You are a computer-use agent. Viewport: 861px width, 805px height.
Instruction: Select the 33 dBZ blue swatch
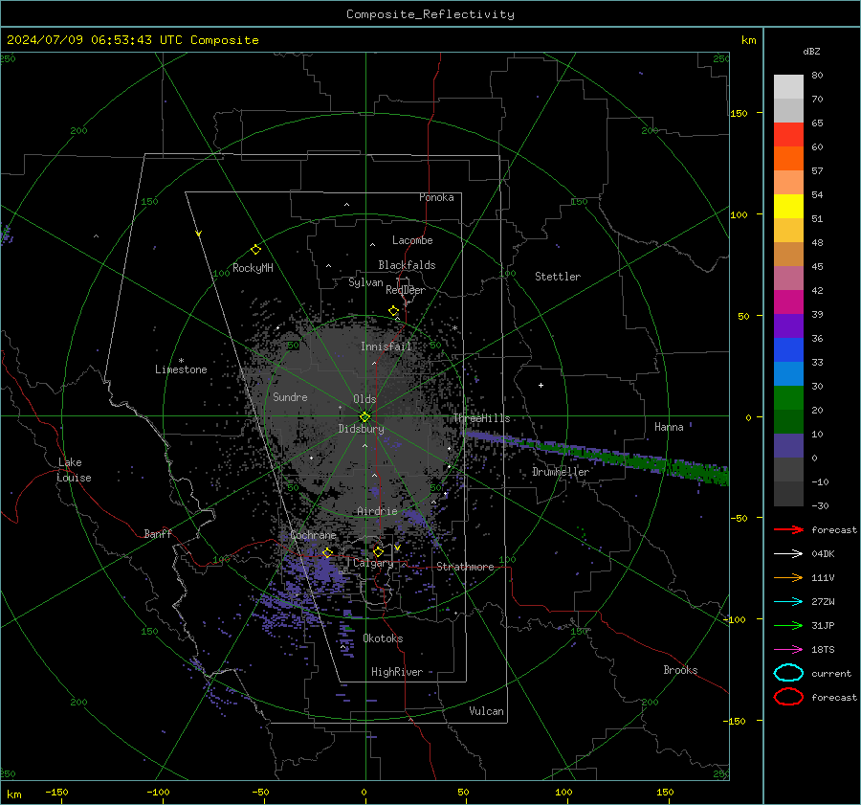pos(788,373)
